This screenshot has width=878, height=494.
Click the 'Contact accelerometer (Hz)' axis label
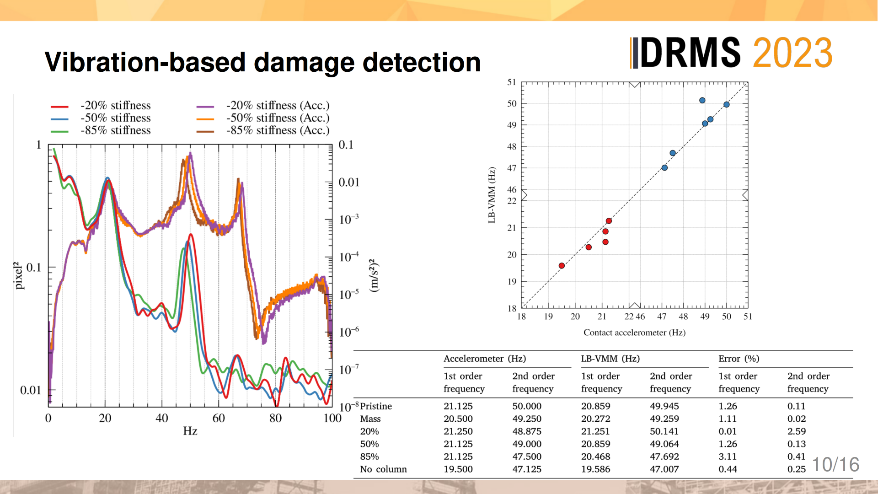point(634,333)
